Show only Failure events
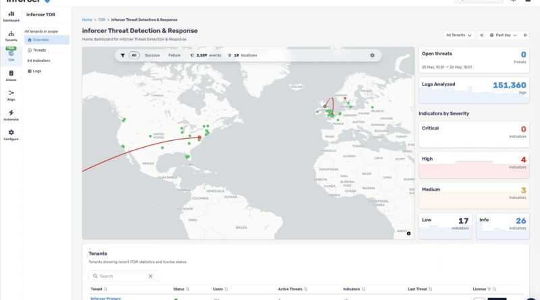540x300 pixels. (174, 55)
